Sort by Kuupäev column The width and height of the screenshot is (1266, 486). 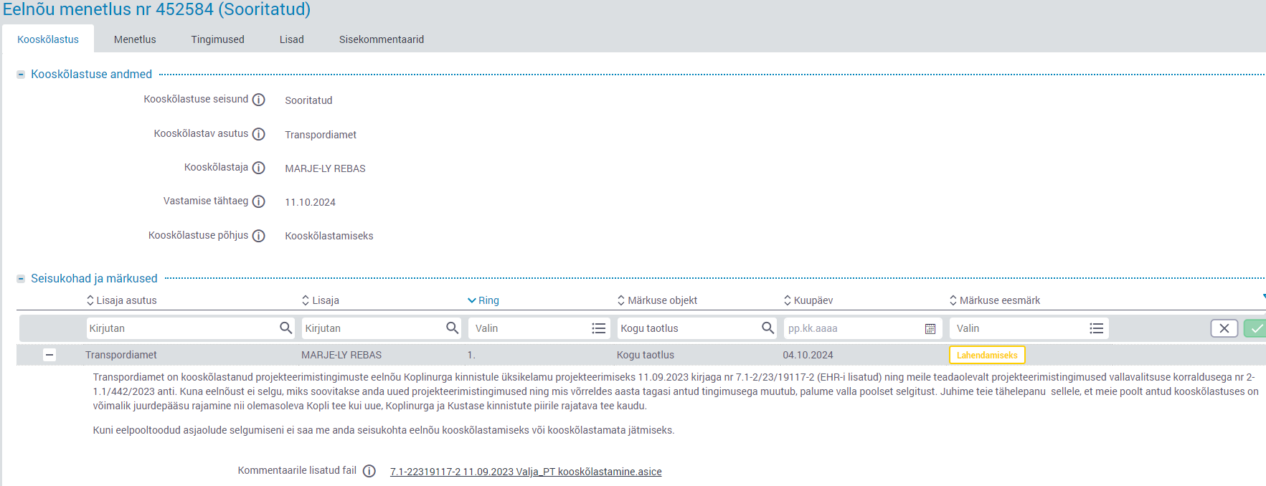(808, 300)
